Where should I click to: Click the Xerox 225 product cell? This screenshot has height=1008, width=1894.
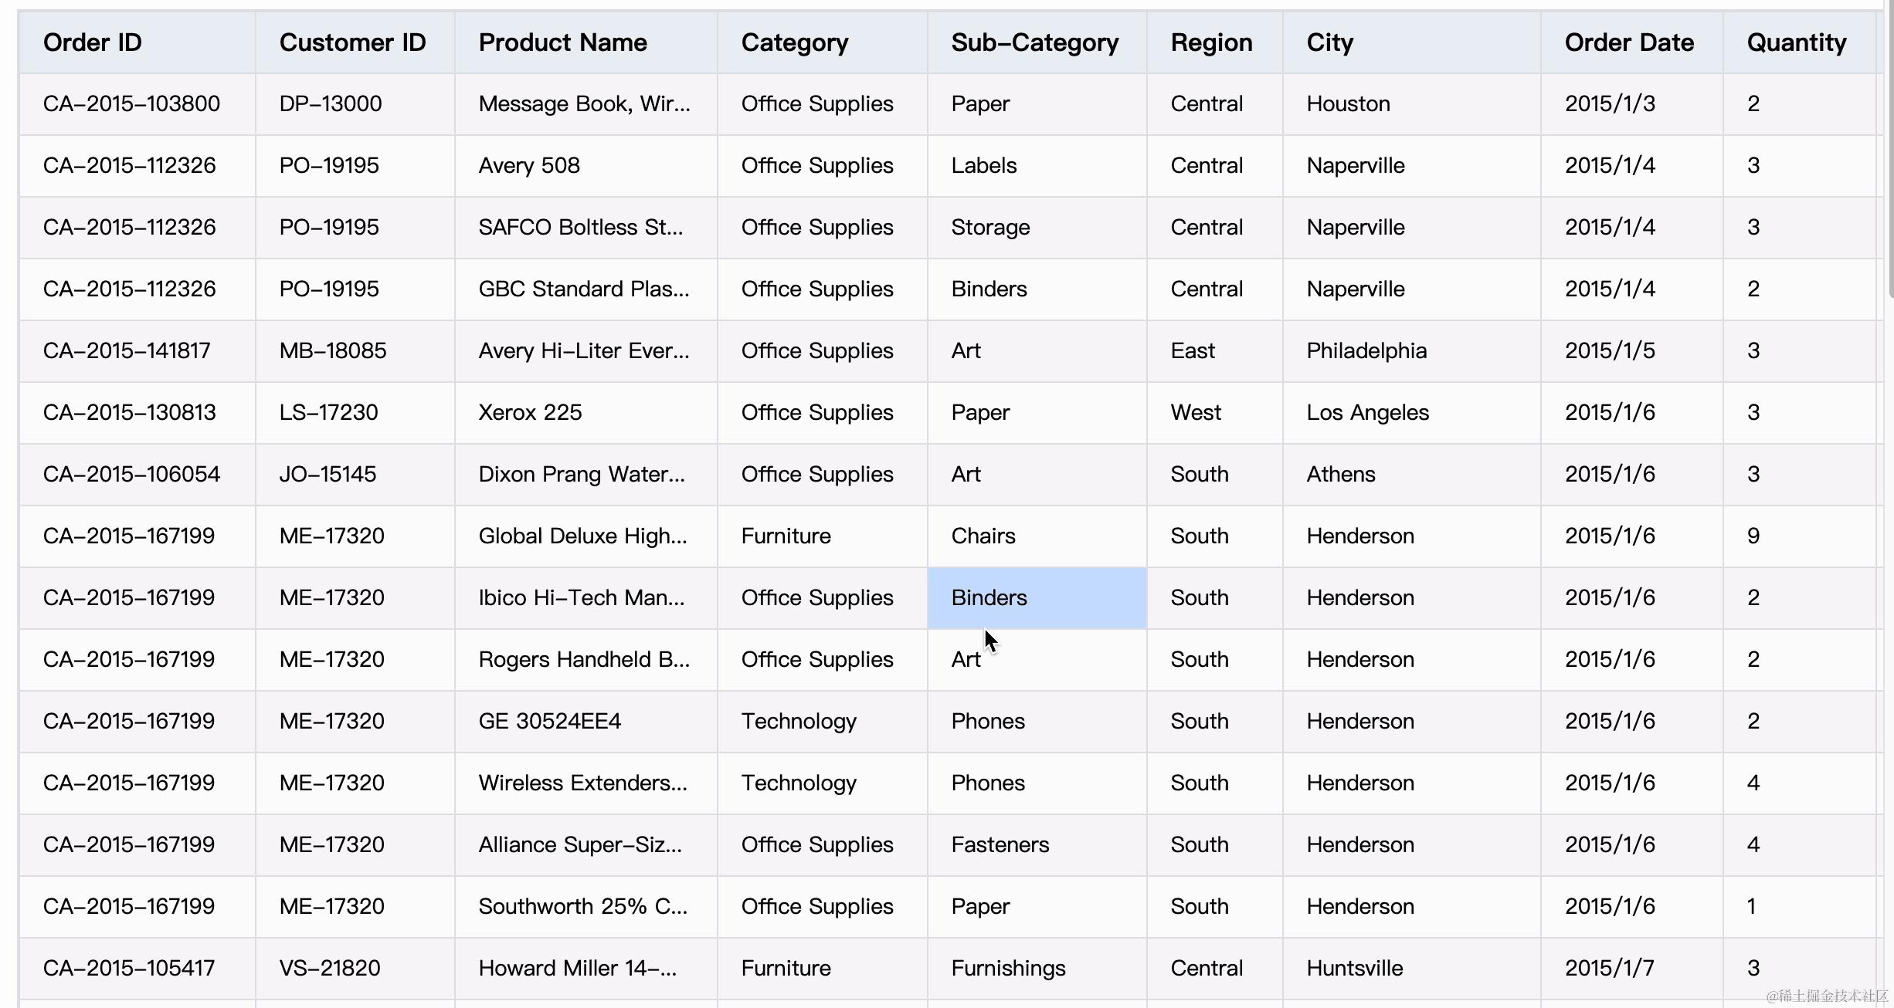click(530, 413)
